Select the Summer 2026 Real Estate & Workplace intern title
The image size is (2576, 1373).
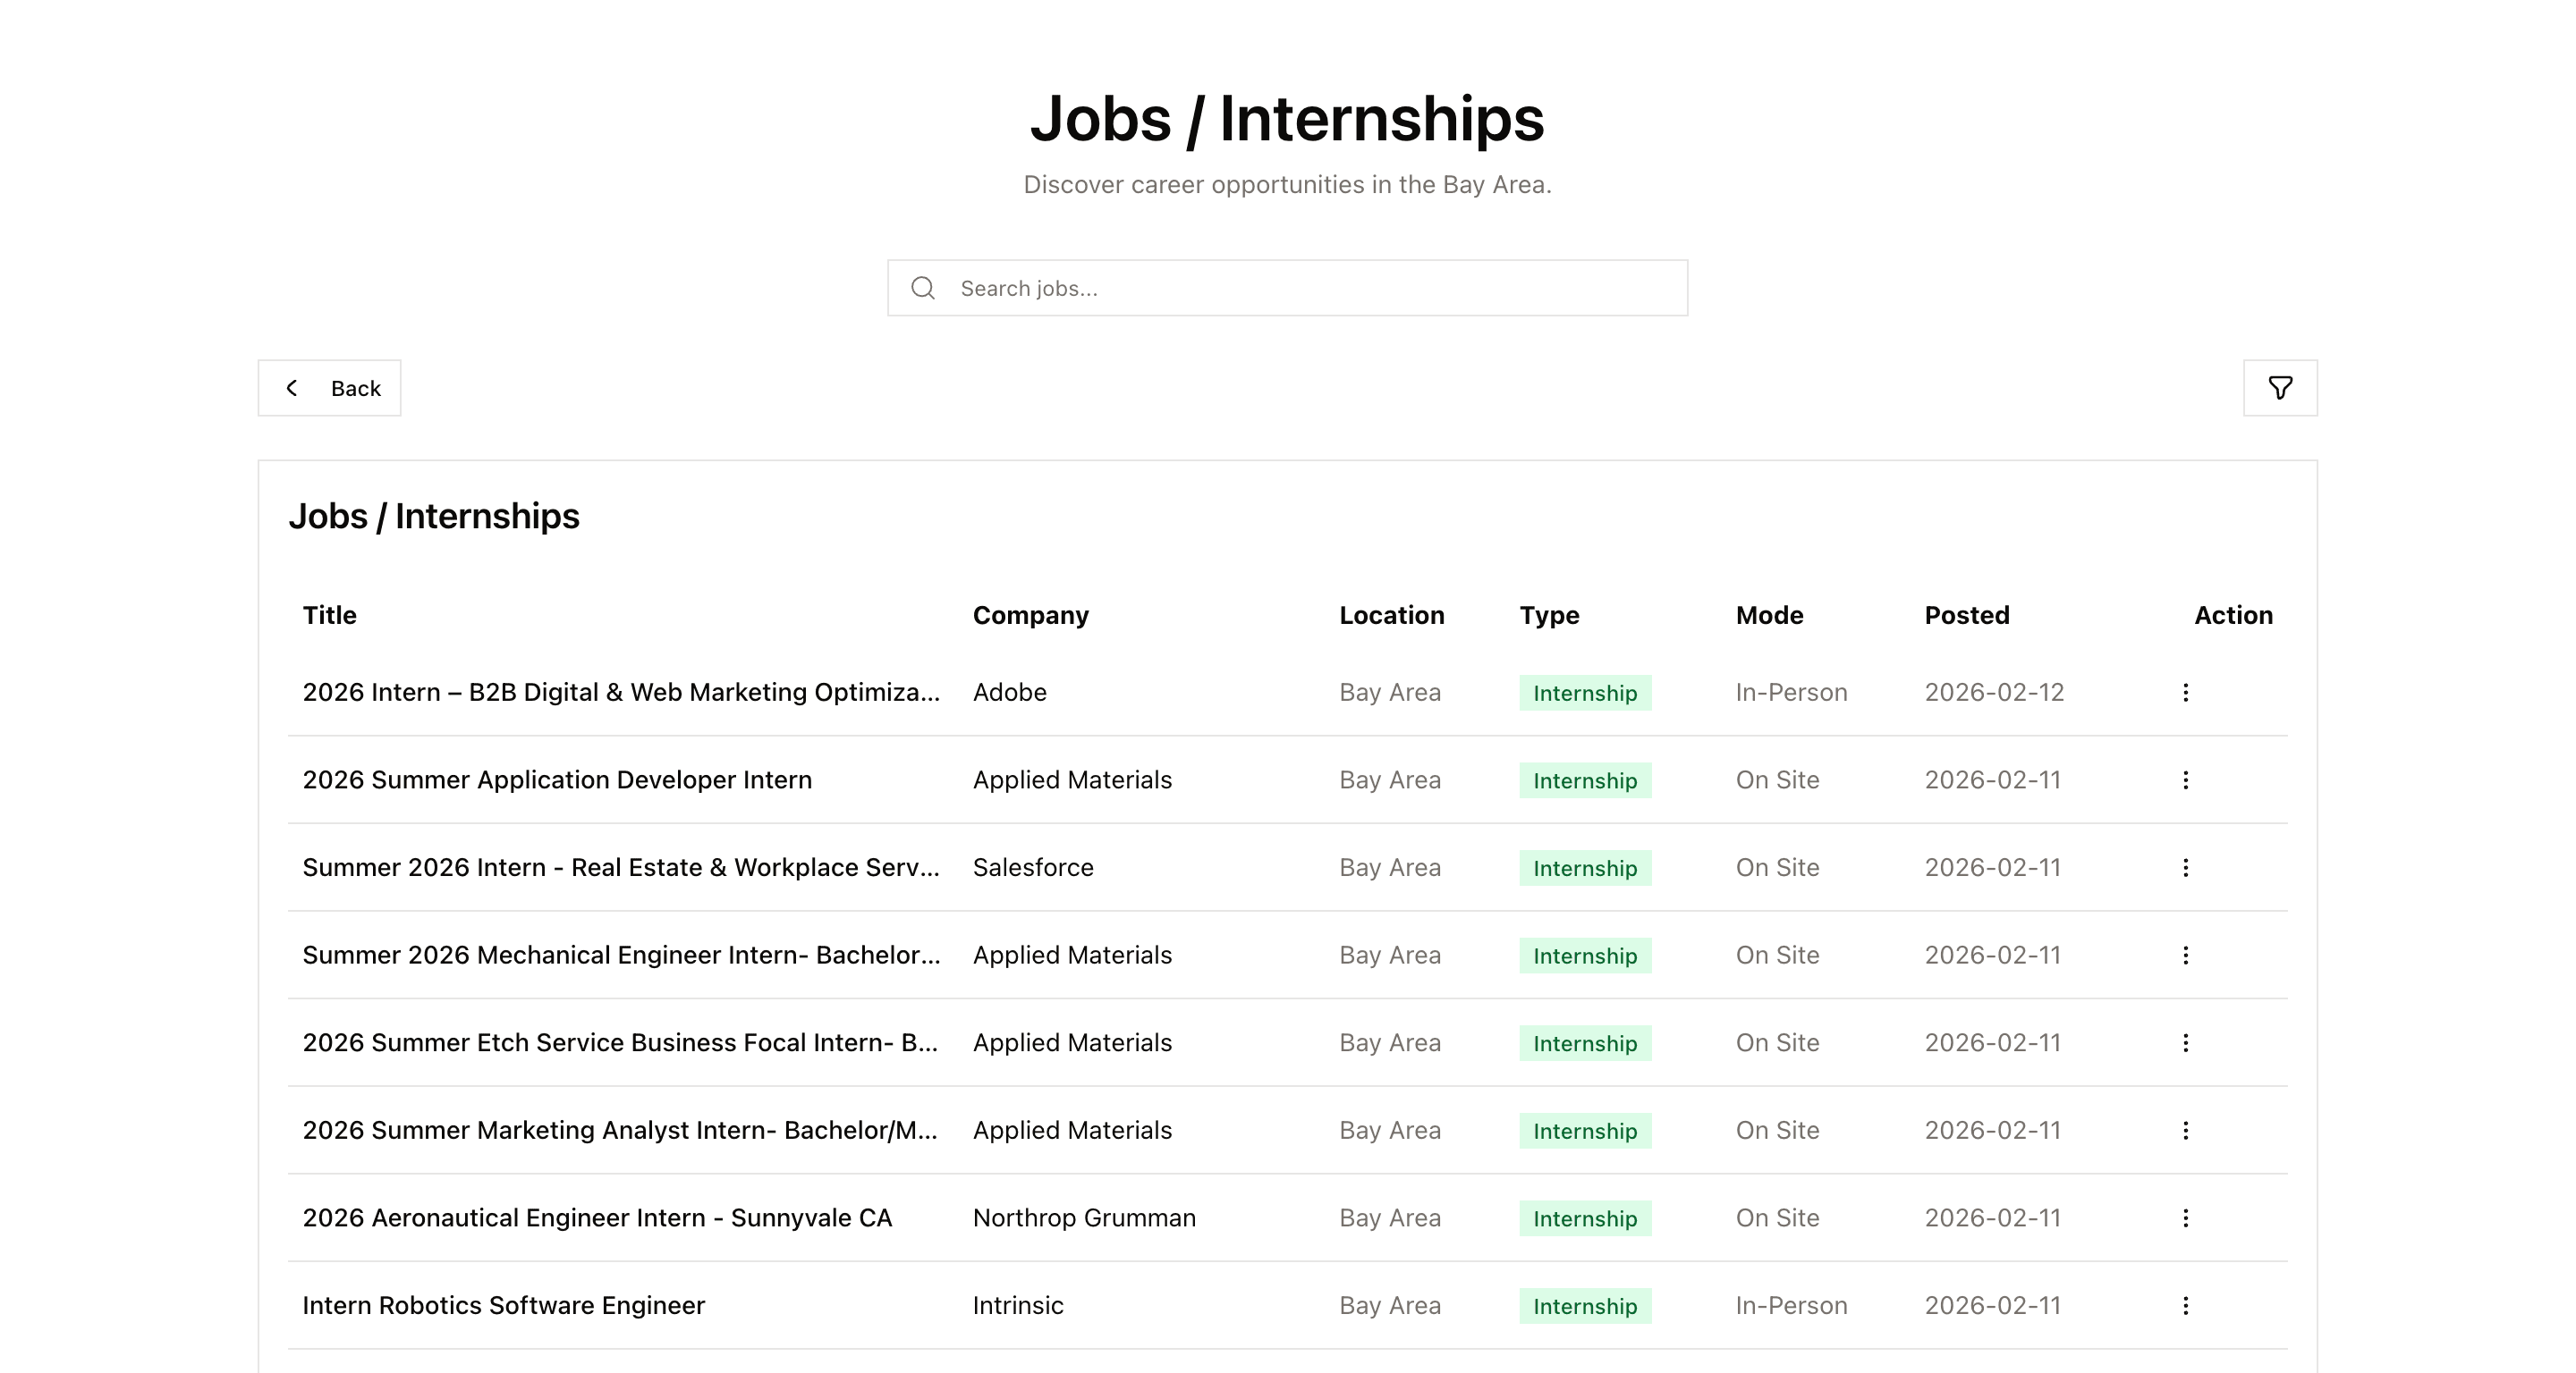click(621, 867)
